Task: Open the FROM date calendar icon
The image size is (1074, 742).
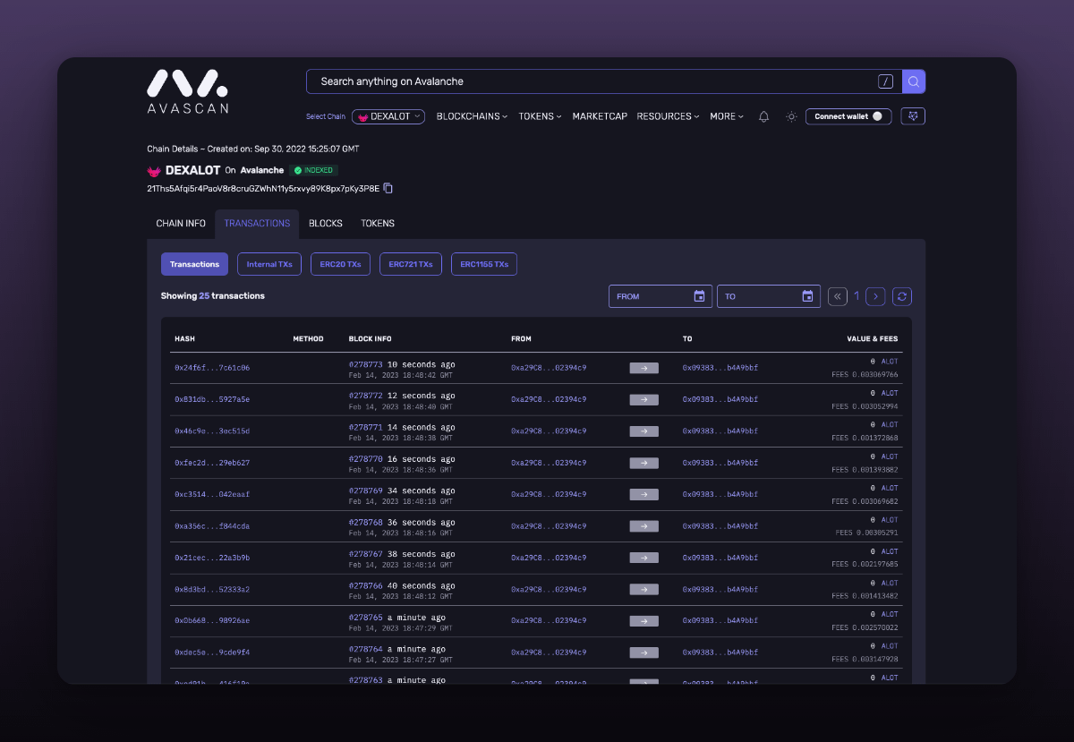Action: coord(699,296)
